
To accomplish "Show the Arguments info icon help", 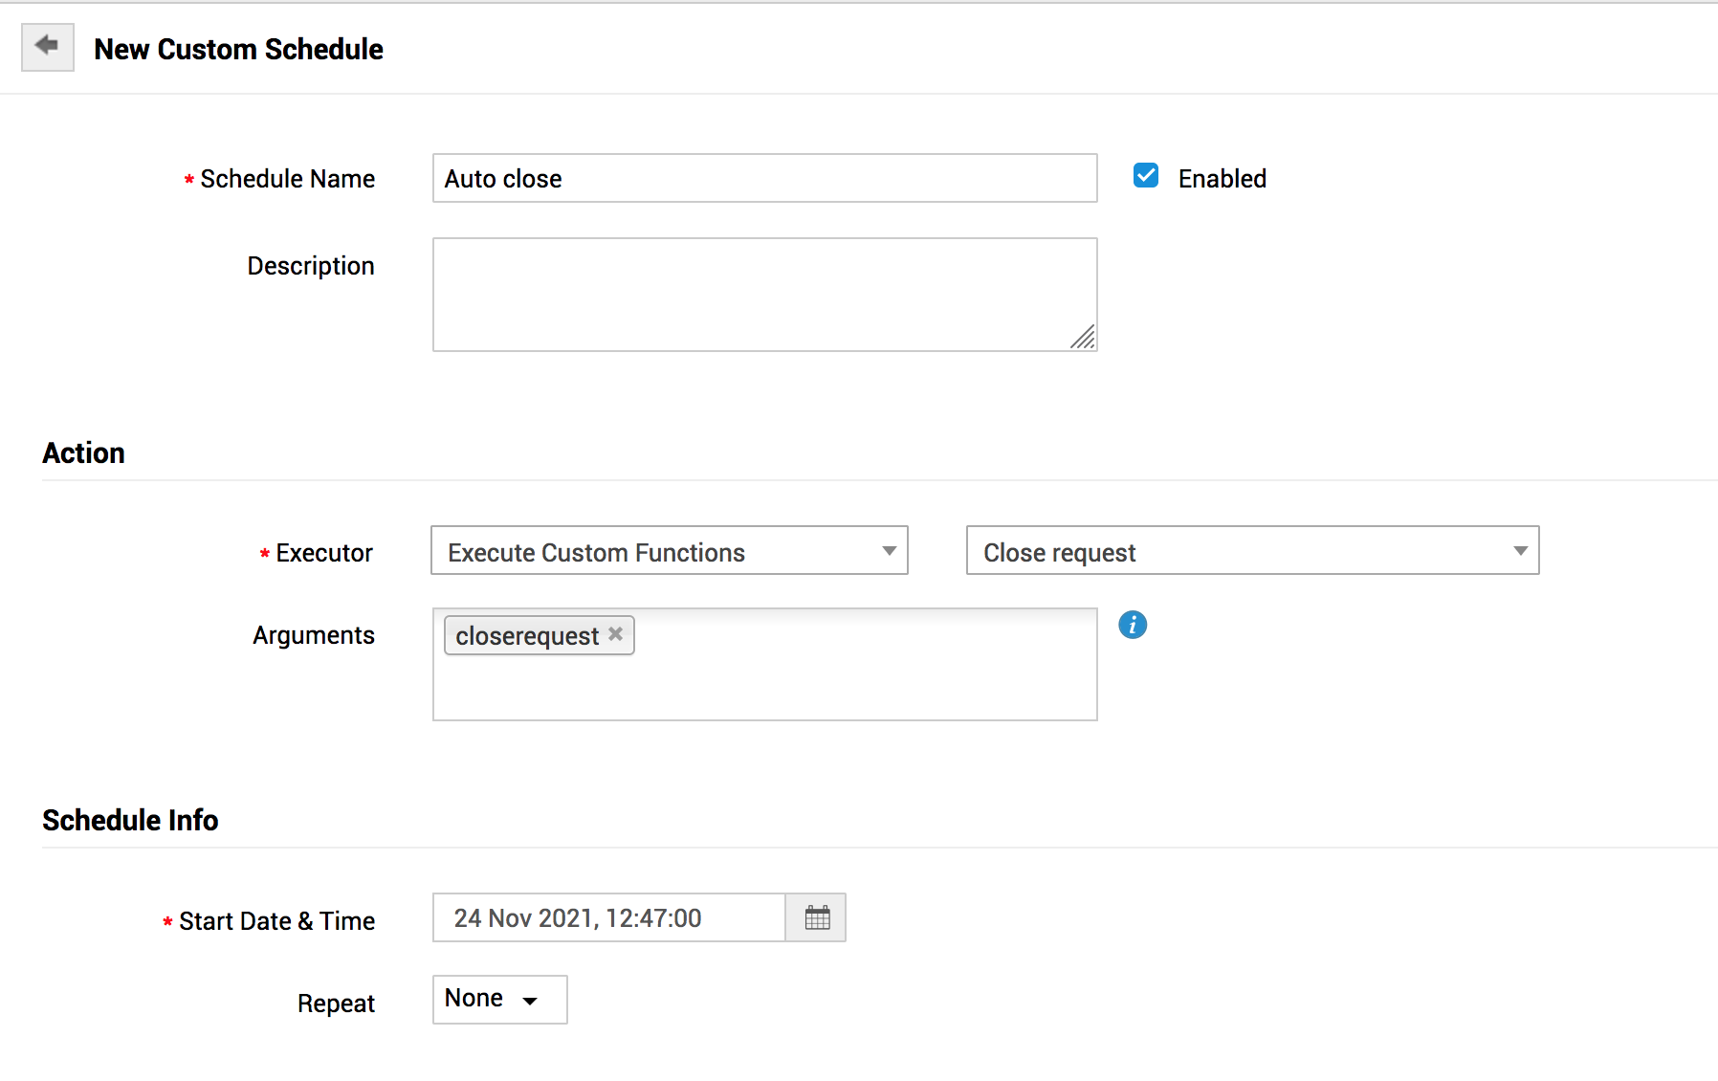I will [1133, 625].
